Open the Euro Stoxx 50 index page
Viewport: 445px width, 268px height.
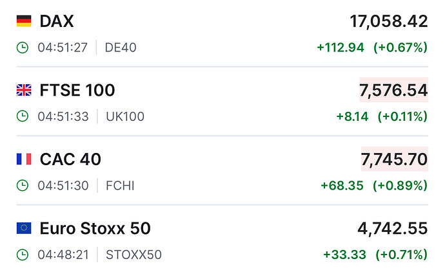pos(95,228)
